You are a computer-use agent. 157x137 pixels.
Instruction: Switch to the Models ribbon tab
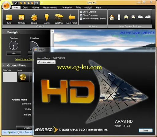click(x=35, y=8)
